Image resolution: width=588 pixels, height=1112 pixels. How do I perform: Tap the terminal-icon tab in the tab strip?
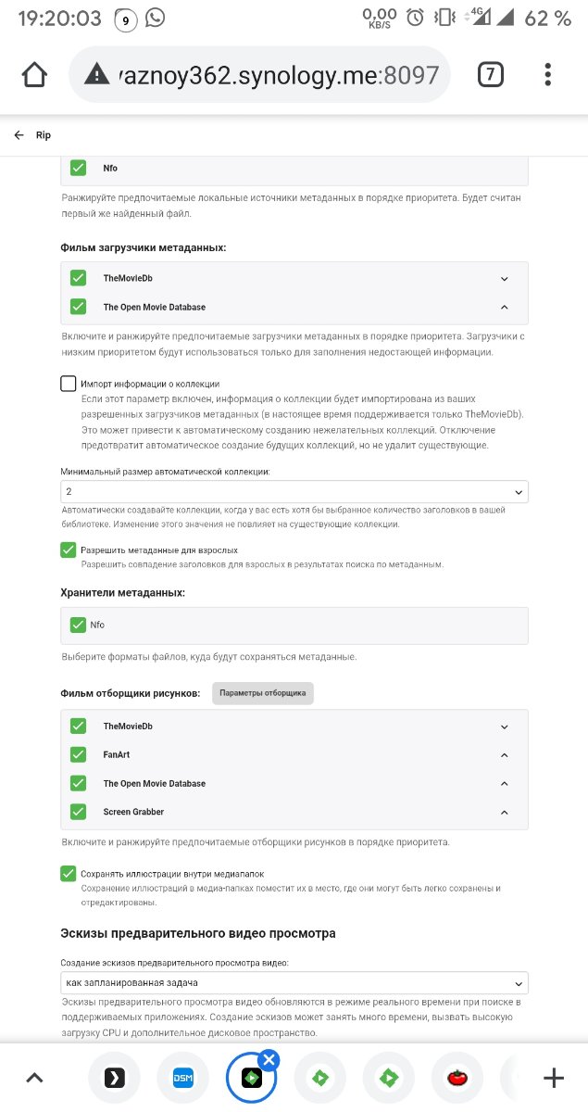point(114,1078)
